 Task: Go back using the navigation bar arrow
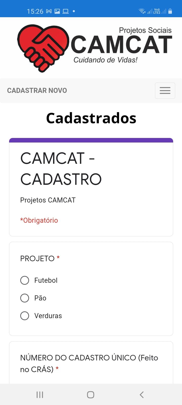[x=142, y=395]
